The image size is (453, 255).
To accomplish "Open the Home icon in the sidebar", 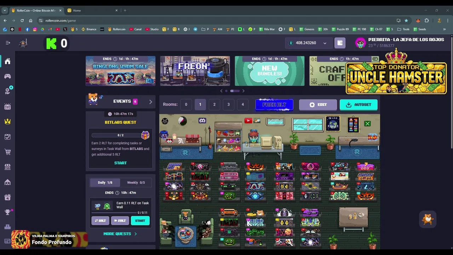I will [x=7, y=61].
